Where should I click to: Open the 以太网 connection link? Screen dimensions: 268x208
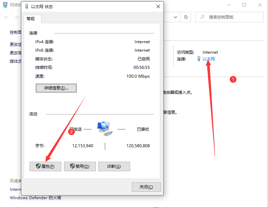(x=209, y=59)
